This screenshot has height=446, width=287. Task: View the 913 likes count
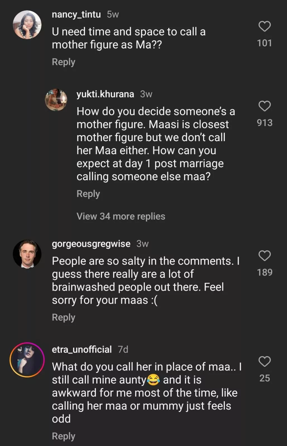click(x=264, y=123)
